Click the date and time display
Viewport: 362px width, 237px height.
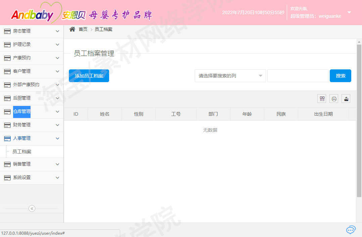(253, 12)
